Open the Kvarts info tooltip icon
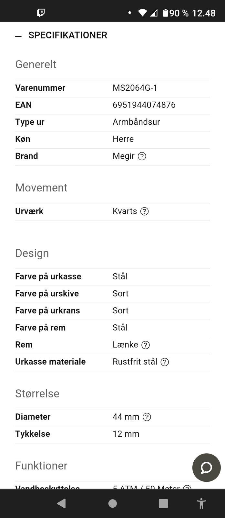225x518 pixels. click(x=145, y=211)
